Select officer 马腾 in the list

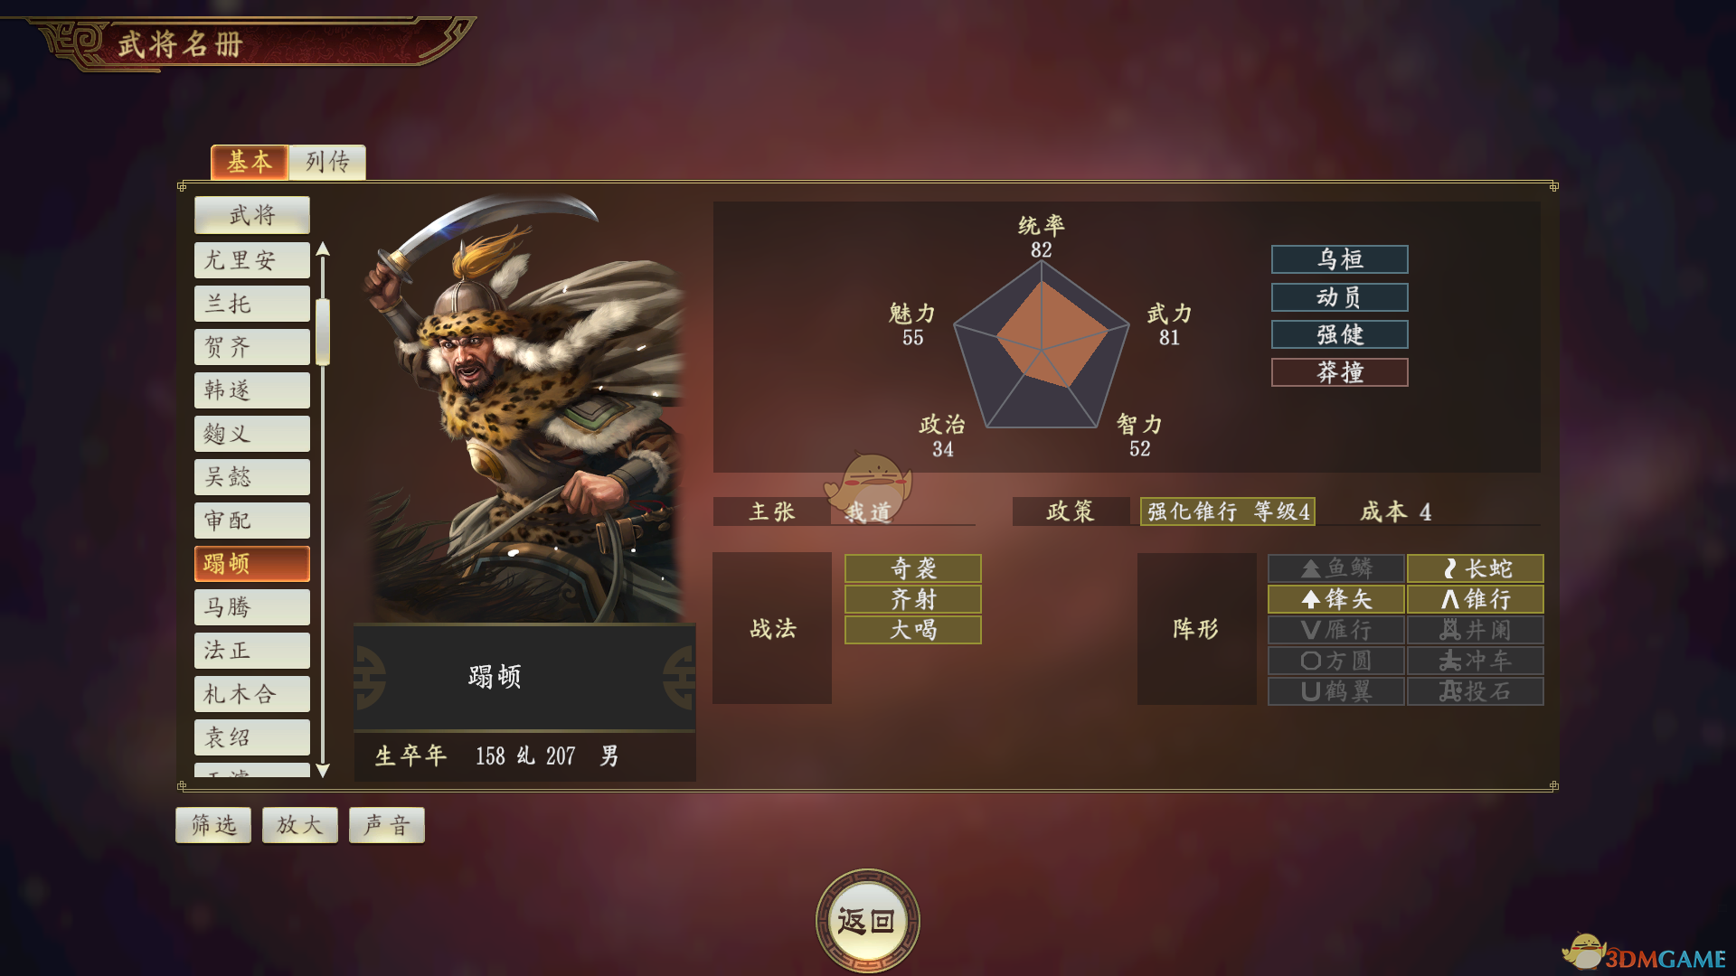pyautogui.click(x=252, y=607)
